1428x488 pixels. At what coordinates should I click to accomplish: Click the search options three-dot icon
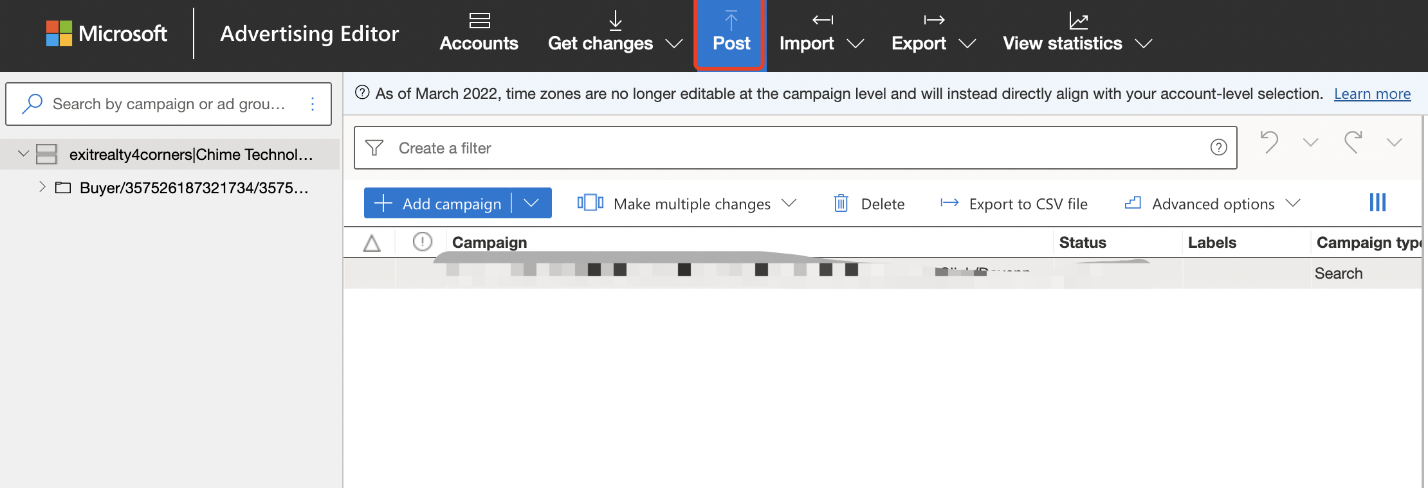coord(313,104)
